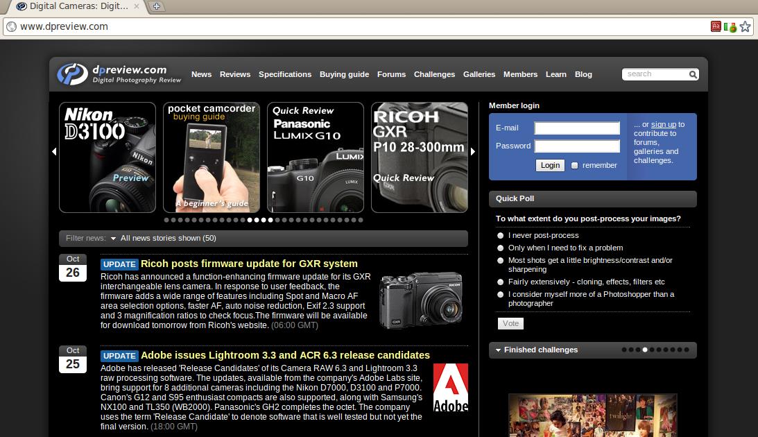
Task: Click the Adobe logo image
Action: (451, 388)
